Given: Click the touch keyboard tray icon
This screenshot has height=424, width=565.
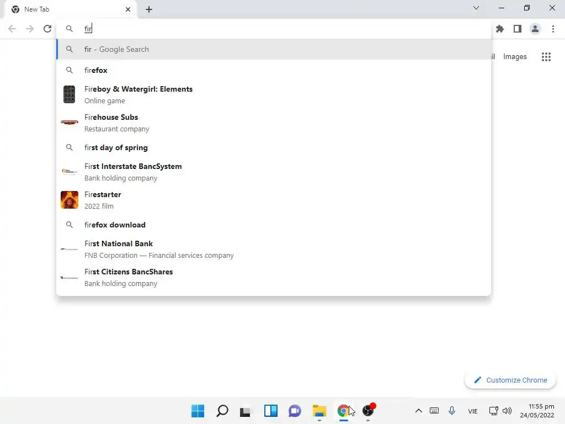Looking at the screenshot, I should (434, 411).
